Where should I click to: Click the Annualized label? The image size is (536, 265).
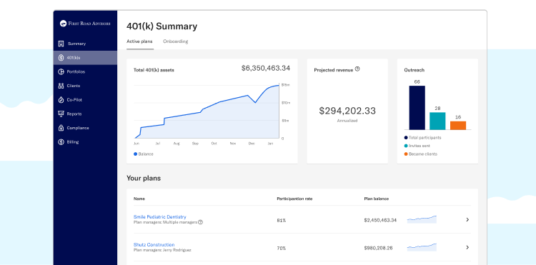pos(347,121)
